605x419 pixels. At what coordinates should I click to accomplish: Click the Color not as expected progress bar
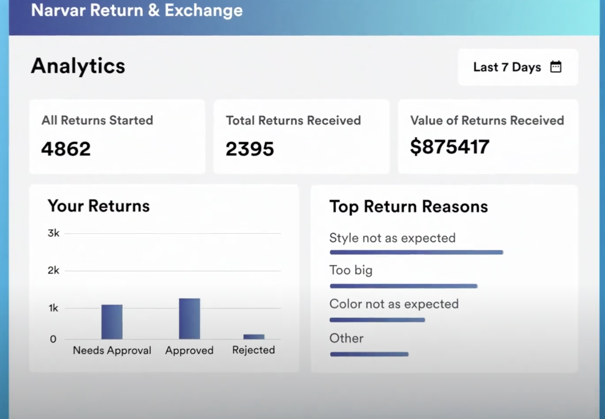point(377,320)
